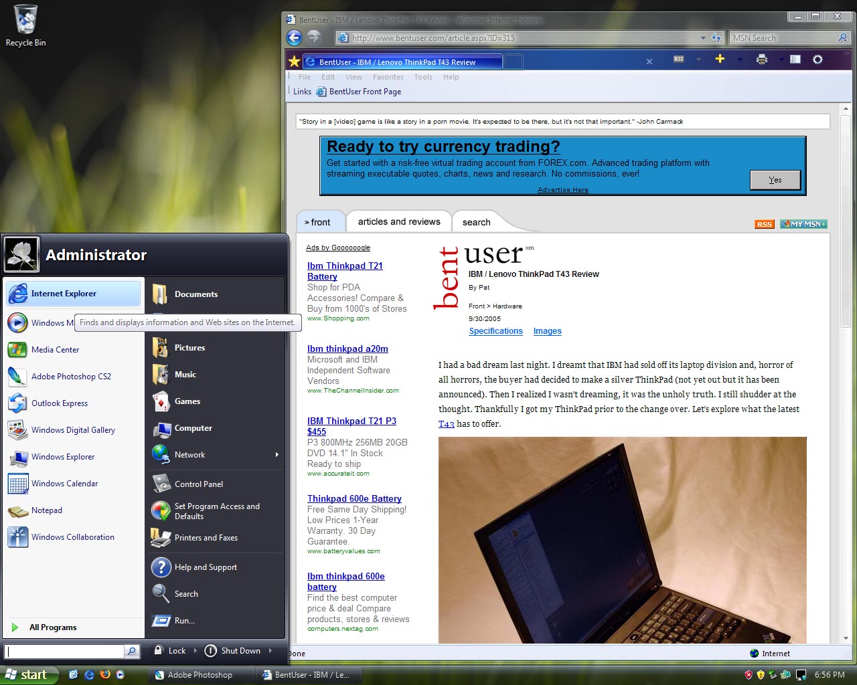Expand the address bar history dropdown
The width and height of the screenshot is (857, 685).
703,38
